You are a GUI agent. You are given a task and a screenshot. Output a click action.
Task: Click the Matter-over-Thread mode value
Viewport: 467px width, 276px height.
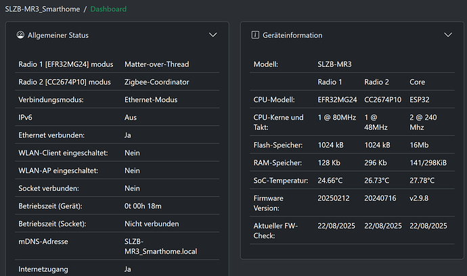click(x=156, y=64)
